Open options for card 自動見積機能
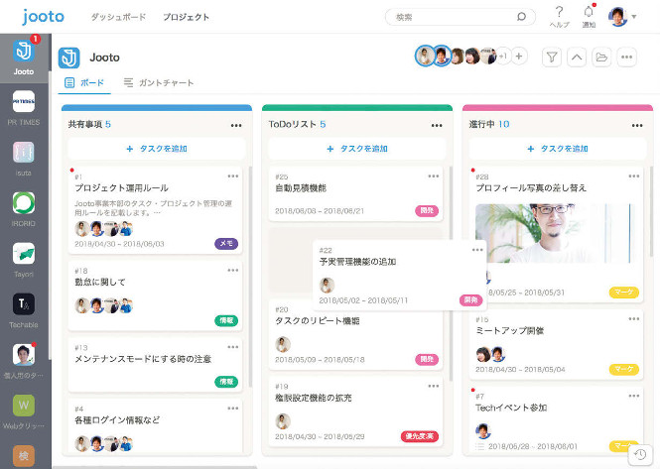This screenshot has width=660, height=469. pyautogui.click(x=433, y=176)
